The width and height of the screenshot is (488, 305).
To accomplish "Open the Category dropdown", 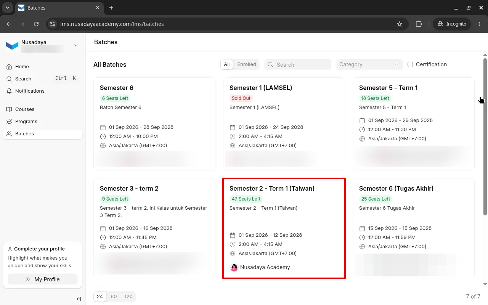I will pos(369,65).
